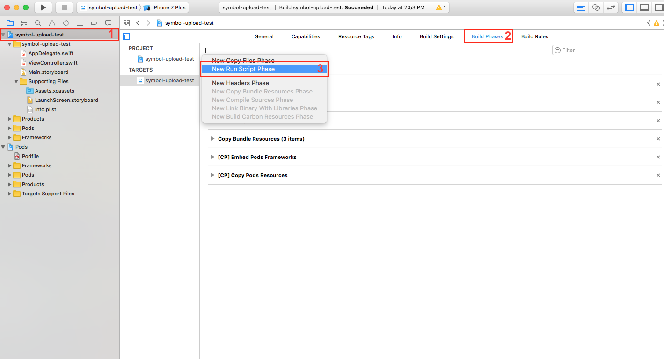Open the Debug navigator icon
This screenshot has height=359, width=664.
point(80,23)
